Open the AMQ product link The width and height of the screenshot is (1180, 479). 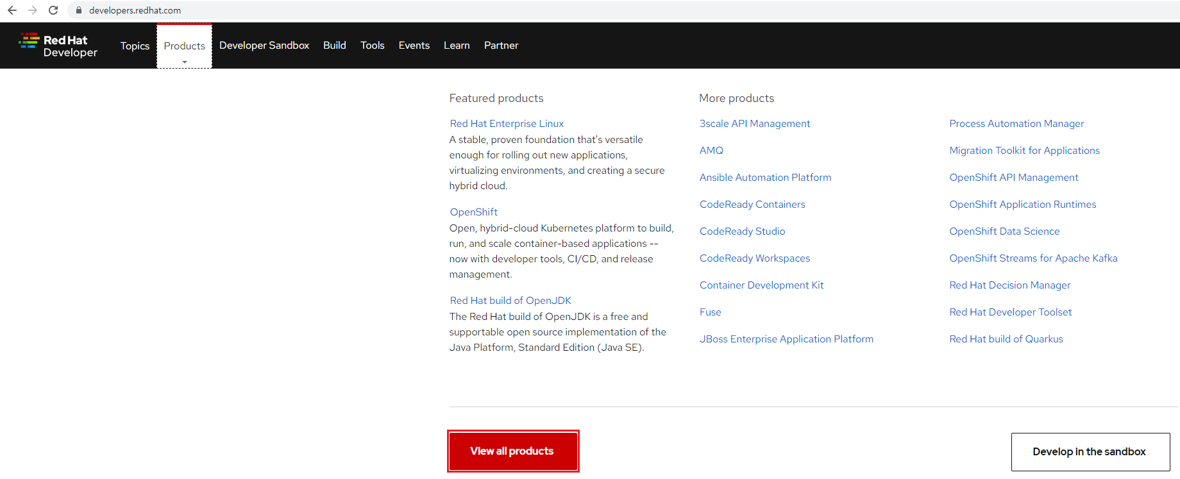711,151
